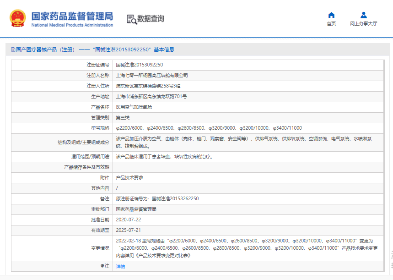The image size is (393, 280).
Task: Open online service hall person icon
Action: pos(364,15)
